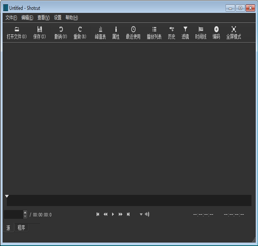
Task: Rewind playback
Action: [x=105, y=214]
